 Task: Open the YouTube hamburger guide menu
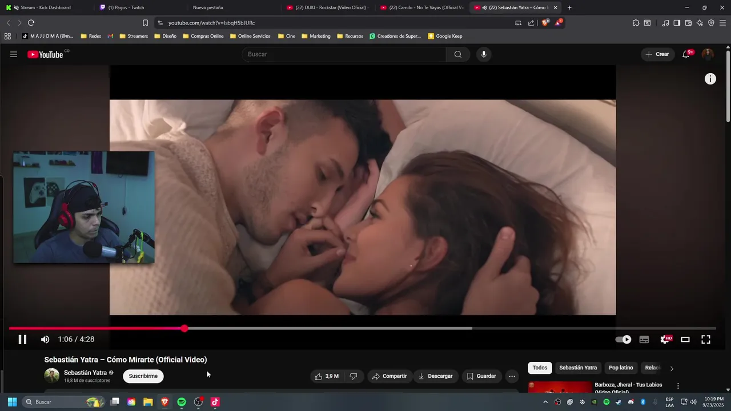14,54
